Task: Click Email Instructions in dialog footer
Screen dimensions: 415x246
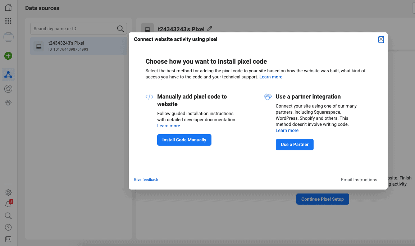Action: pyautogui.click(x=359, y=180)
